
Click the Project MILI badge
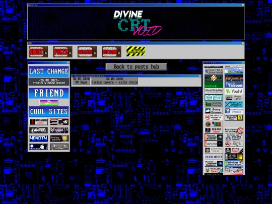coord(214,98)
